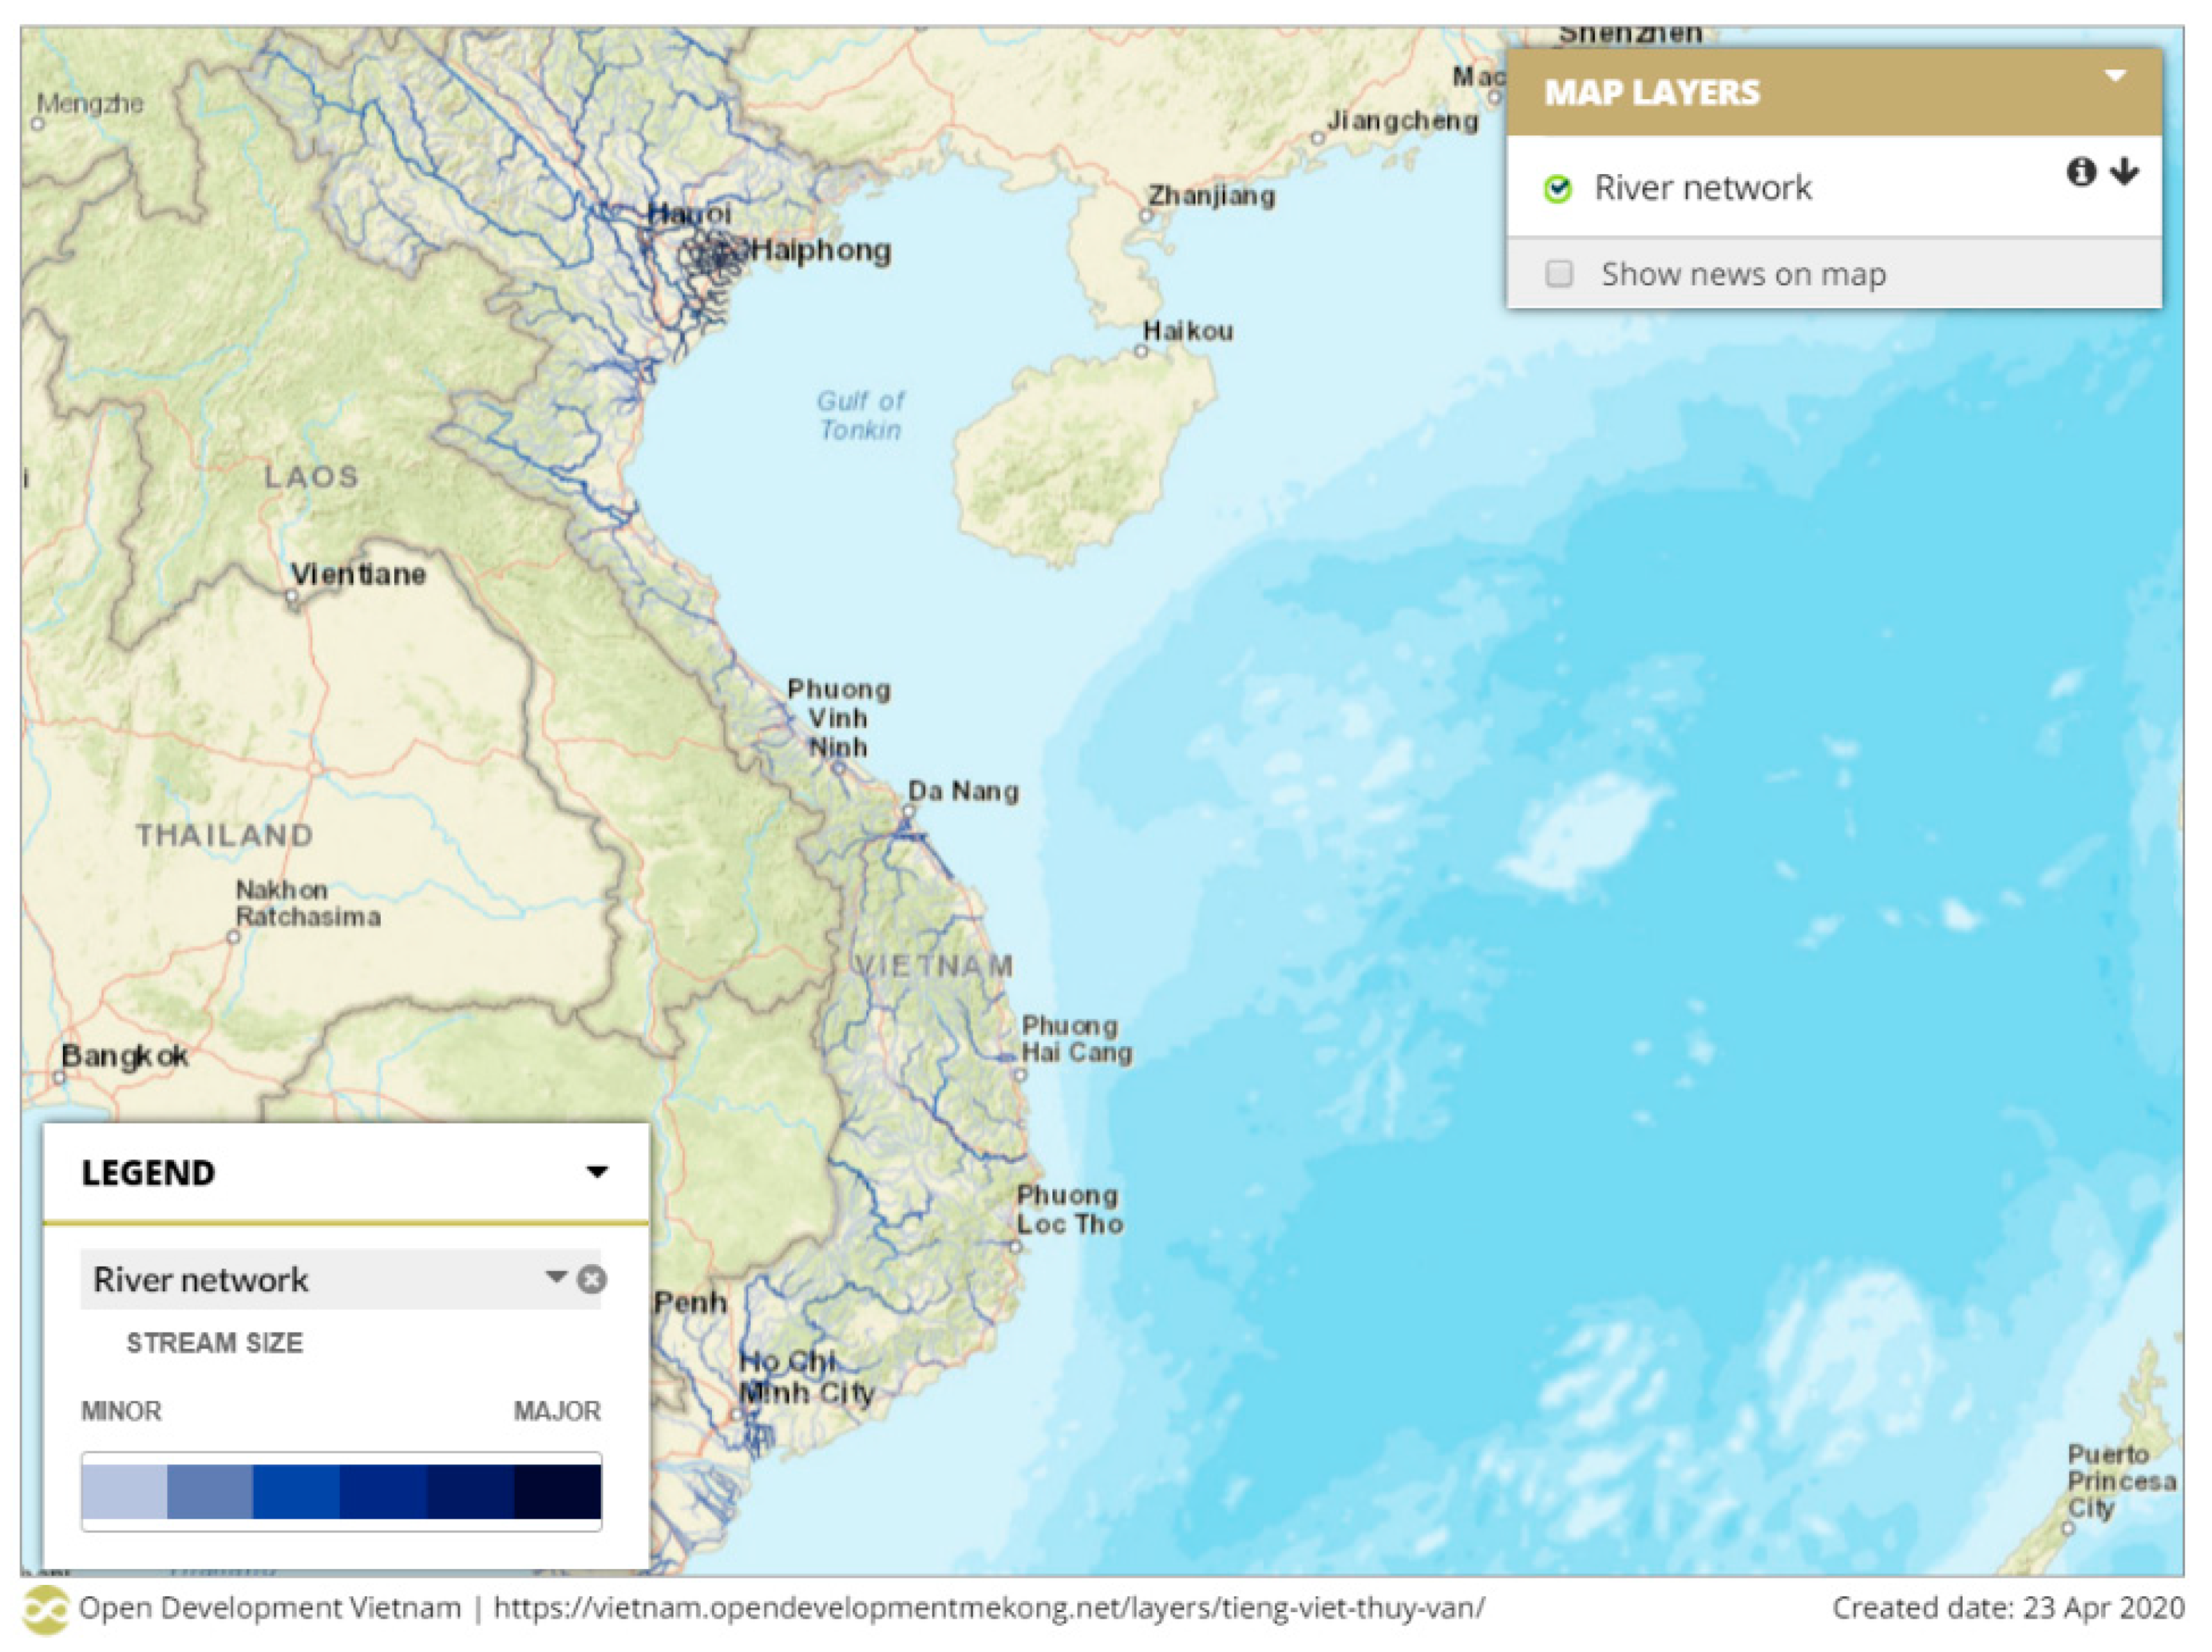Open the vietnam.opendevelopmentmekong.net layer link
Screen dimensions: 2212x1652
coord(989,1608)
